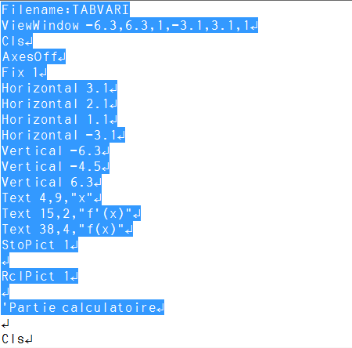Select the Vertical 6.3 line
The image size is (352, 348).
[x=52, y=182]
